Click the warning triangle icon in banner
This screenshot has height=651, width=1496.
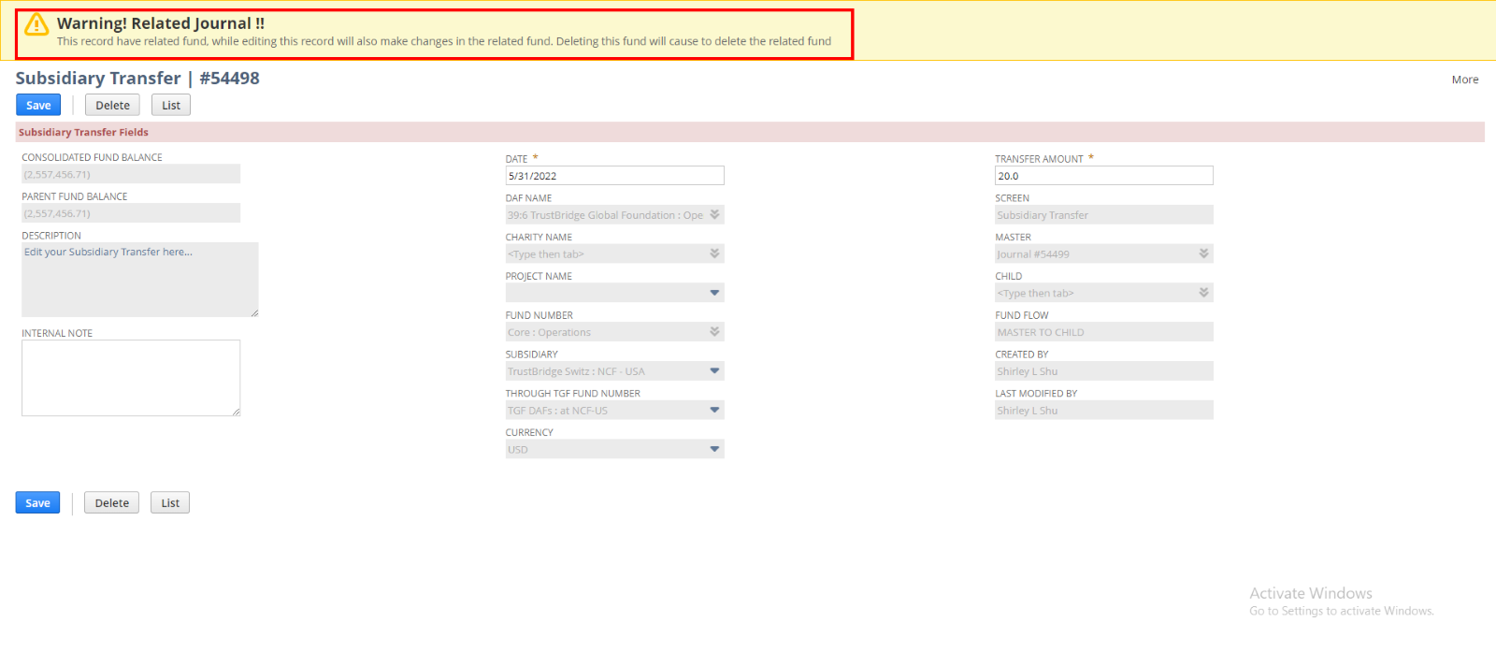[36, 24]
